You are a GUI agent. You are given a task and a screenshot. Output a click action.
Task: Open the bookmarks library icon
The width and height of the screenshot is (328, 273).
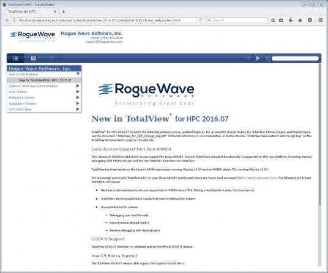point(281,20)
